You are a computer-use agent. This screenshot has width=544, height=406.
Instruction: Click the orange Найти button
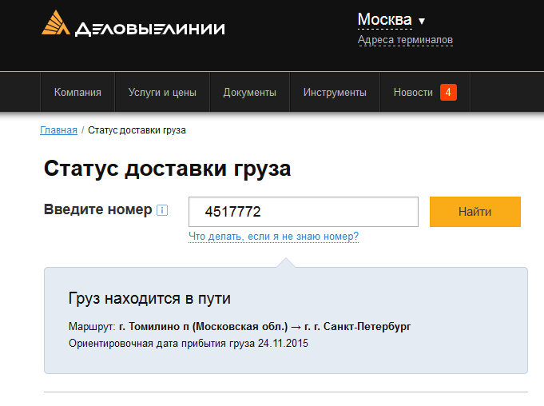tap(475, 212)
